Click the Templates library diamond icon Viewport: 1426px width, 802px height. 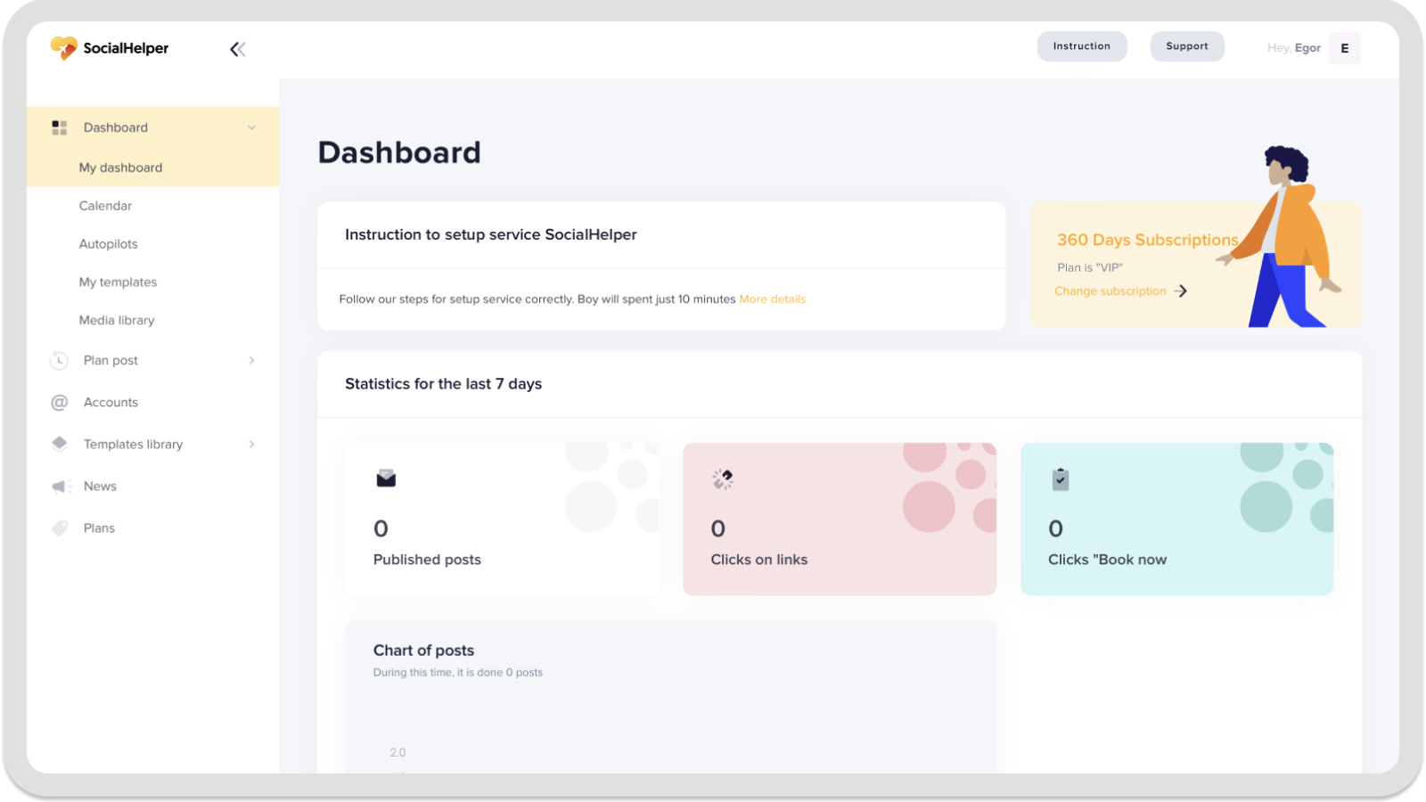point(60,444)
